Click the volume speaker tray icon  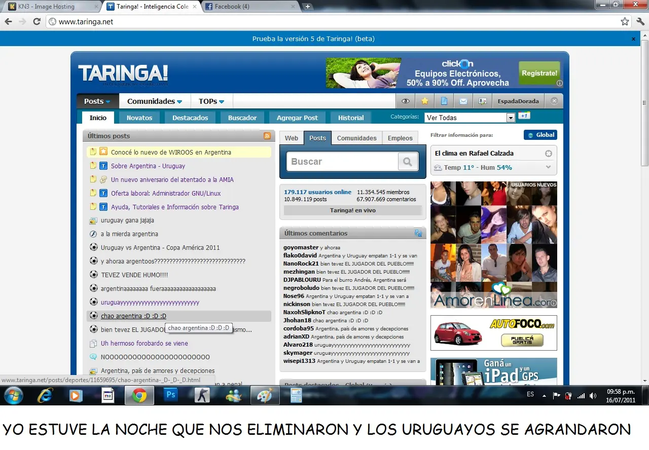[593, 396]
